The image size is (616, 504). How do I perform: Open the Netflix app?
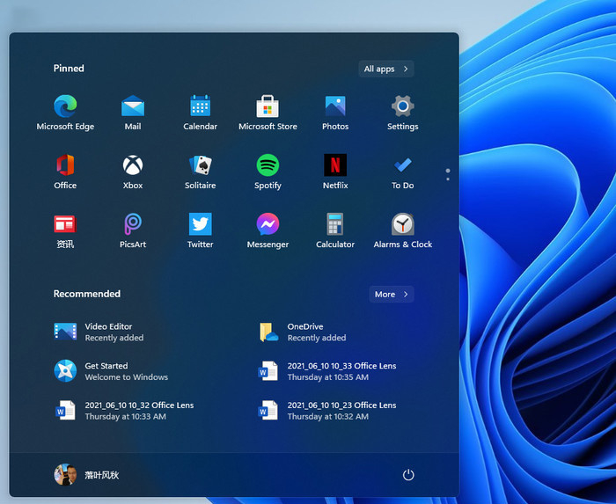[335, 165]
